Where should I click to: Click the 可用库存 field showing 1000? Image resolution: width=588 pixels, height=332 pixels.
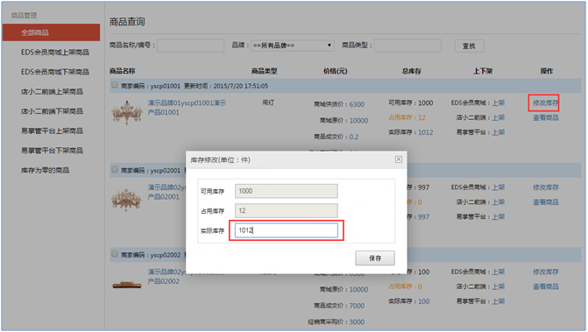click(x=287, y=191)
